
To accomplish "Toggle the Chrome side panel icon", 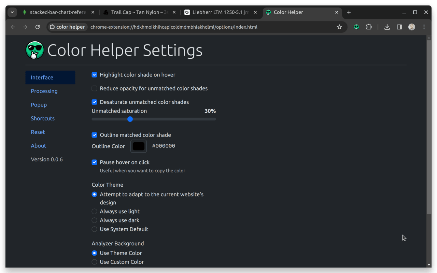I will (399, 27).
